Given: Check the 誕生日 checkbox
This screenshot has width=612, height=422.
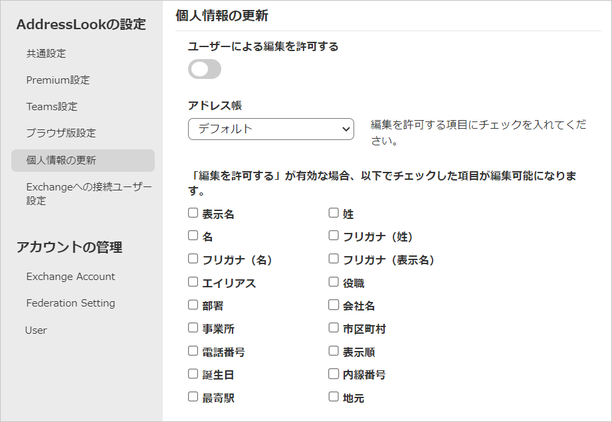Looking at the screenshot, I should point(193,374).
